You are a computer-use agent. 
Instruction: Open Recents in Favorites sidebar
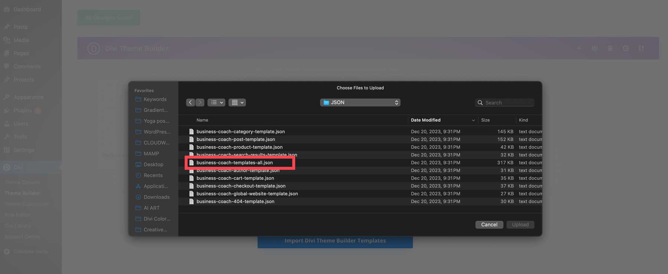coord(153,175)
